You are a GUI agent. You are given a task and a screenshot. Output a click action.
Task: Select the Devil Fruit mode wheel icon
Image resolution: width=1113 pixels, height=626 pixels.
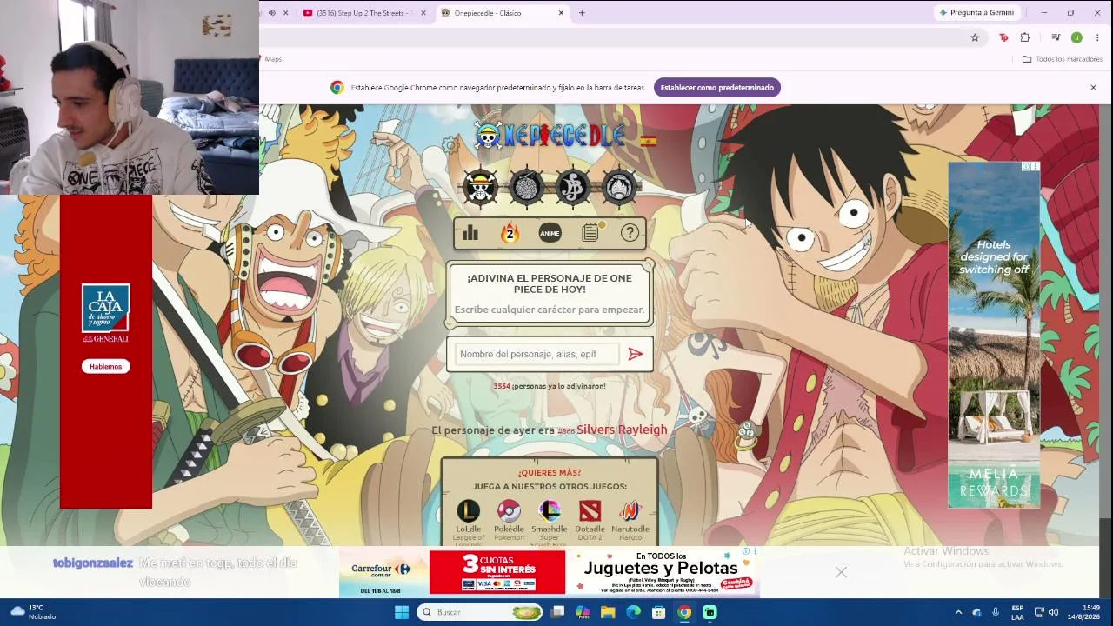click(x=526, y=187)
